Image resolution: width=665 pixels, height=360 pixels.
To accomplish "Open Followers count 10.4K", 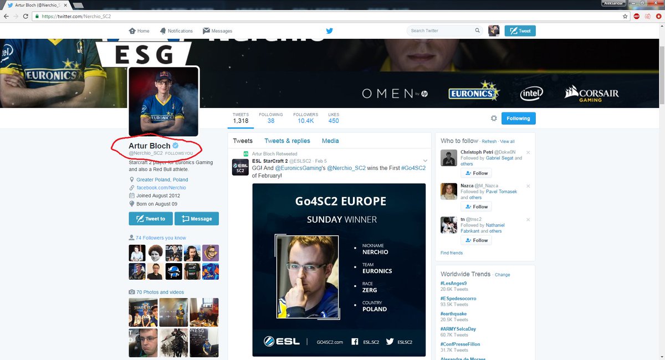I will [x=306, y=117].
